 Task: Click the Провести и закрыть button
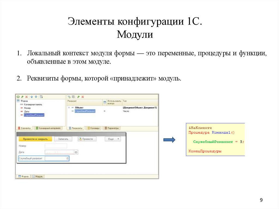(35, 139)
